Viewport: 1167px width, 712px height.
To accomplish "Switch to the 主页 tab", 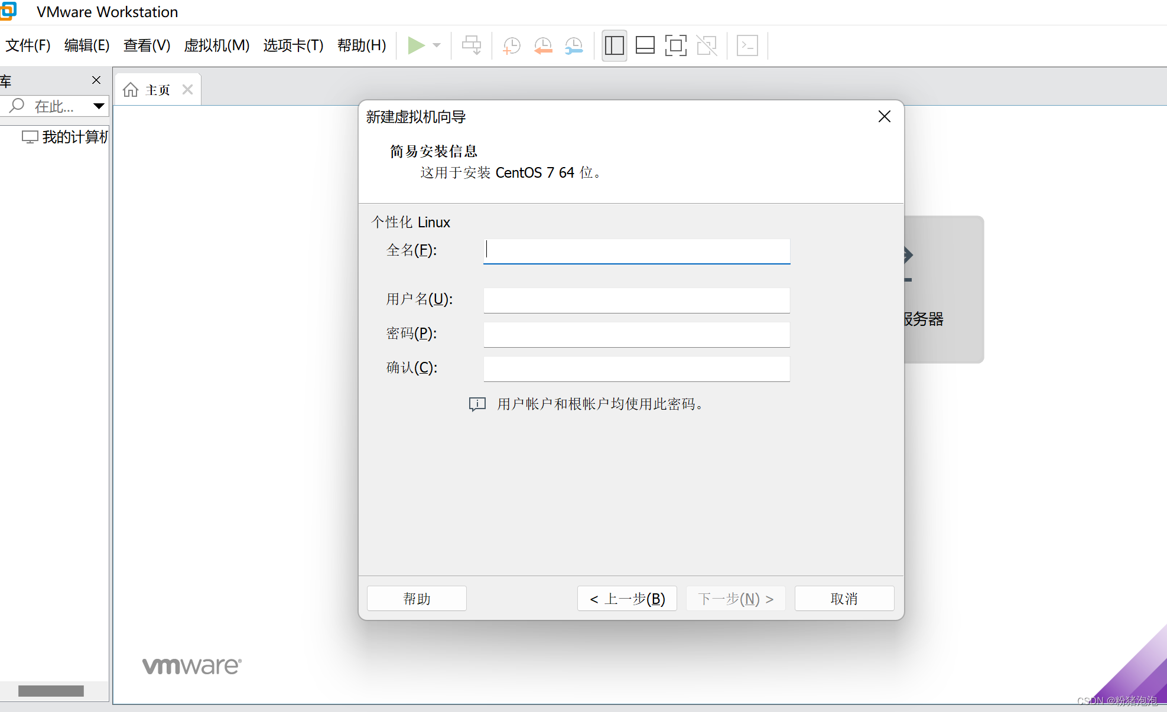I will click(x=157, y=90).
